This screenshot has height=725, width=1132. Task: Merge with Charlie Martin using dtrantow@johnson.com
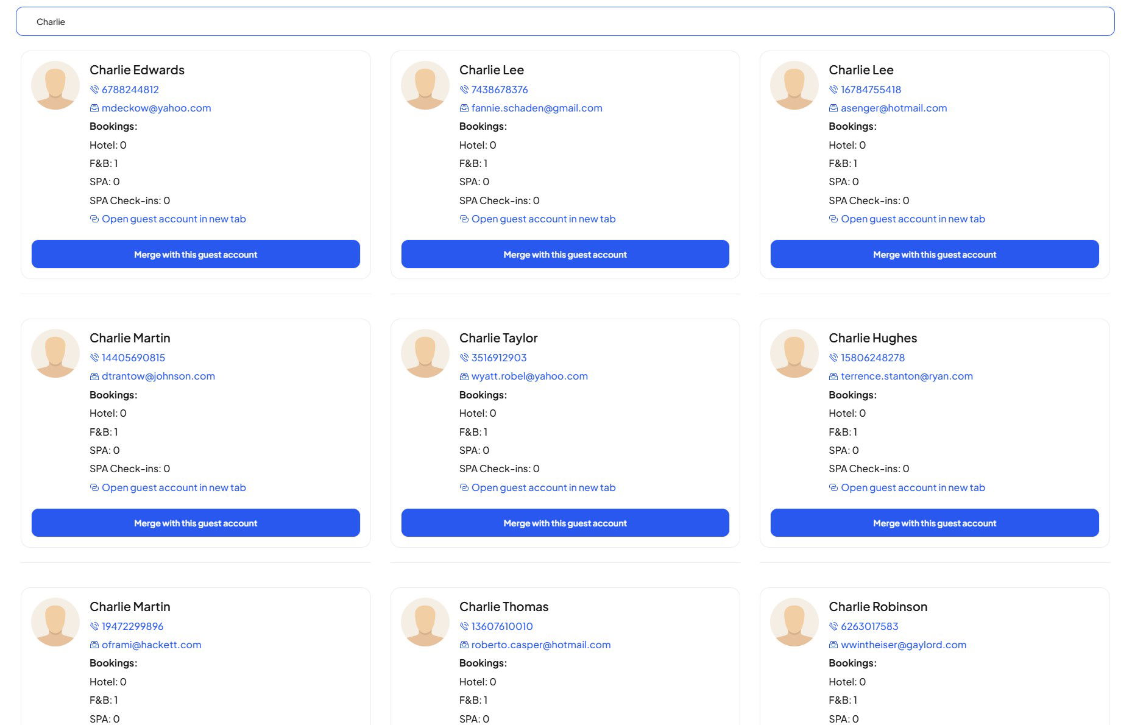coord(196,523)
